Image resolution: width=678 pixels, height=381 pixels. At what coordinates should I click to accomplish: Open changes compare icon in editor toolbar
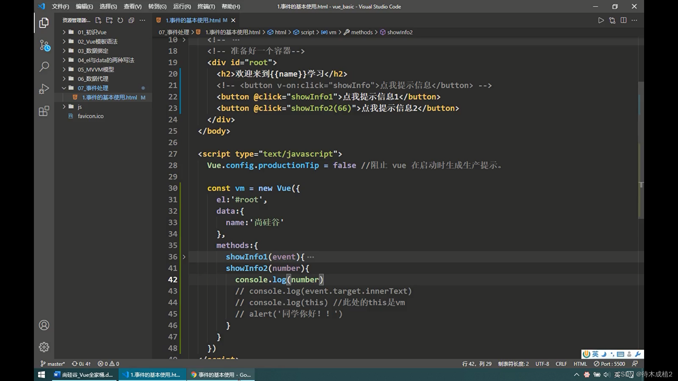tap(612, 20)
